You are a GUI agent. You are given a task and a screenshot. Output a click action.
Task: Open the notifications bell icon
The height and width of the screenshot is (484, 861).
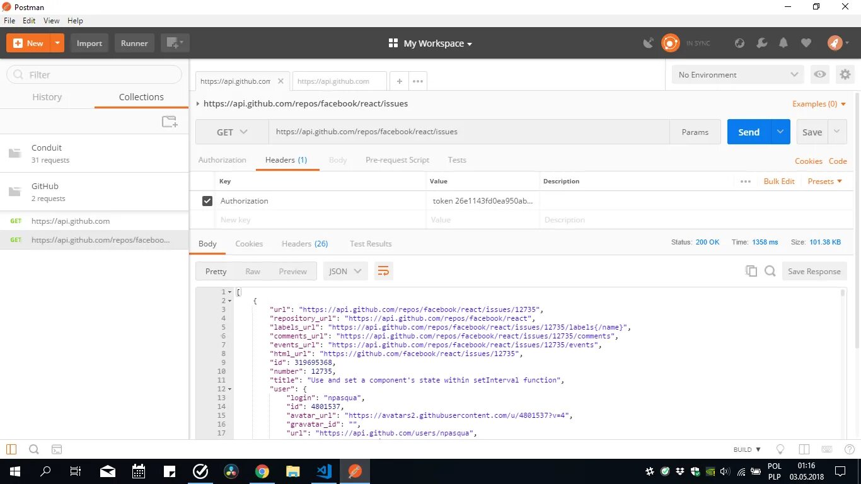pyautogui.click(x=783, y=43)
